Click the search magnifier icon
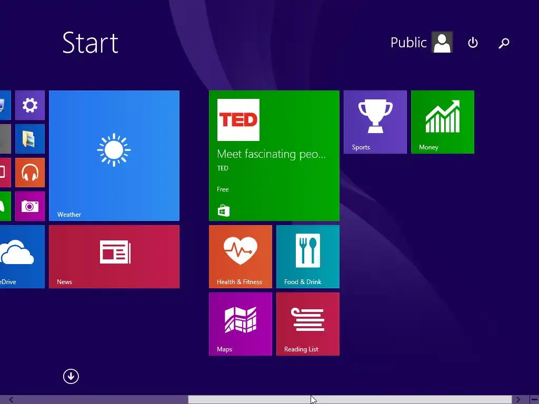The width and height of the screenshot is (539, 404). [x=504, y=43]
